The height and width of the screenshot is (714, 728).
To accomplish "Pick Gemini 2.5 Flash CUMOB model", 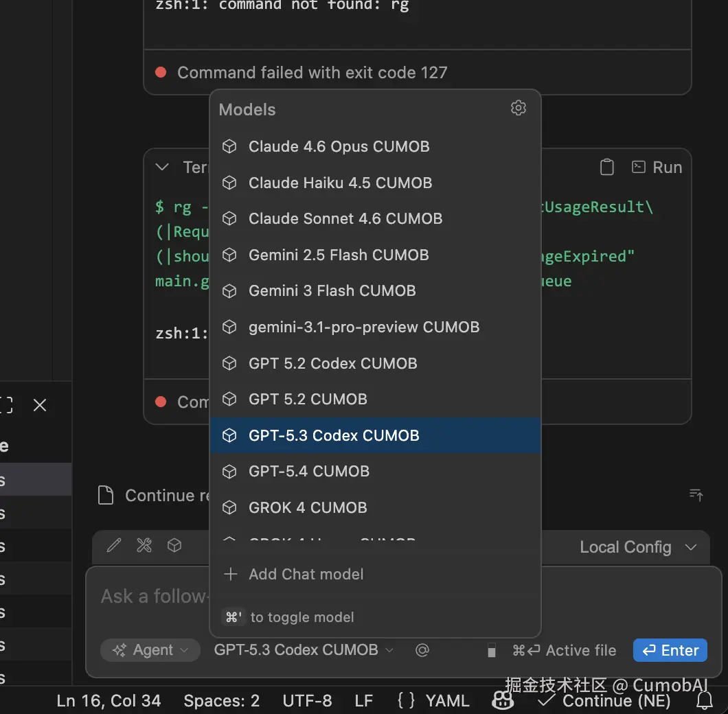I will click(375, 255).
